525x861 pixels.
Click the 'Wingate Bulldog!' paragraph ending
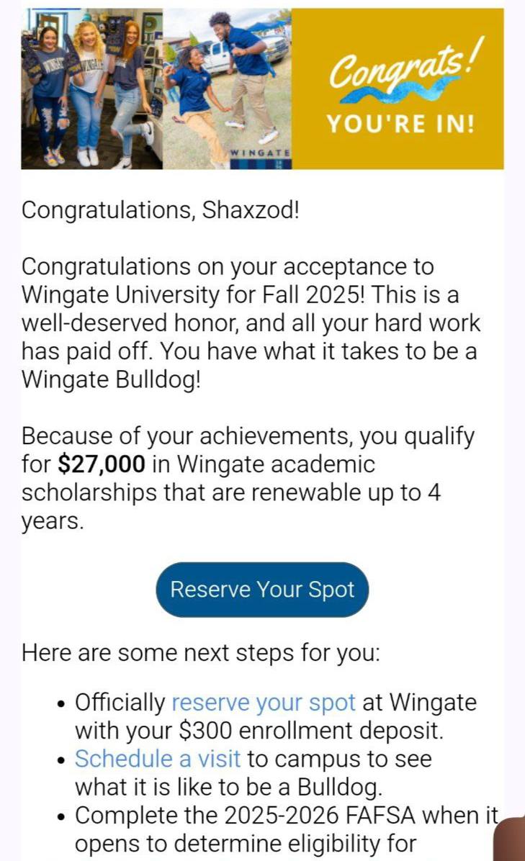[x=111, y=379]
